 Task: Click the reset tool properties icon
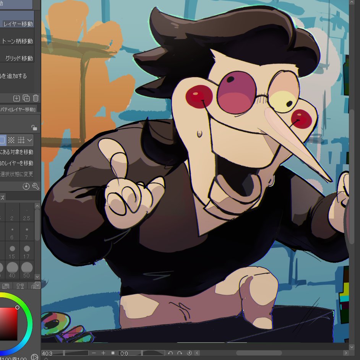(26, 186)
